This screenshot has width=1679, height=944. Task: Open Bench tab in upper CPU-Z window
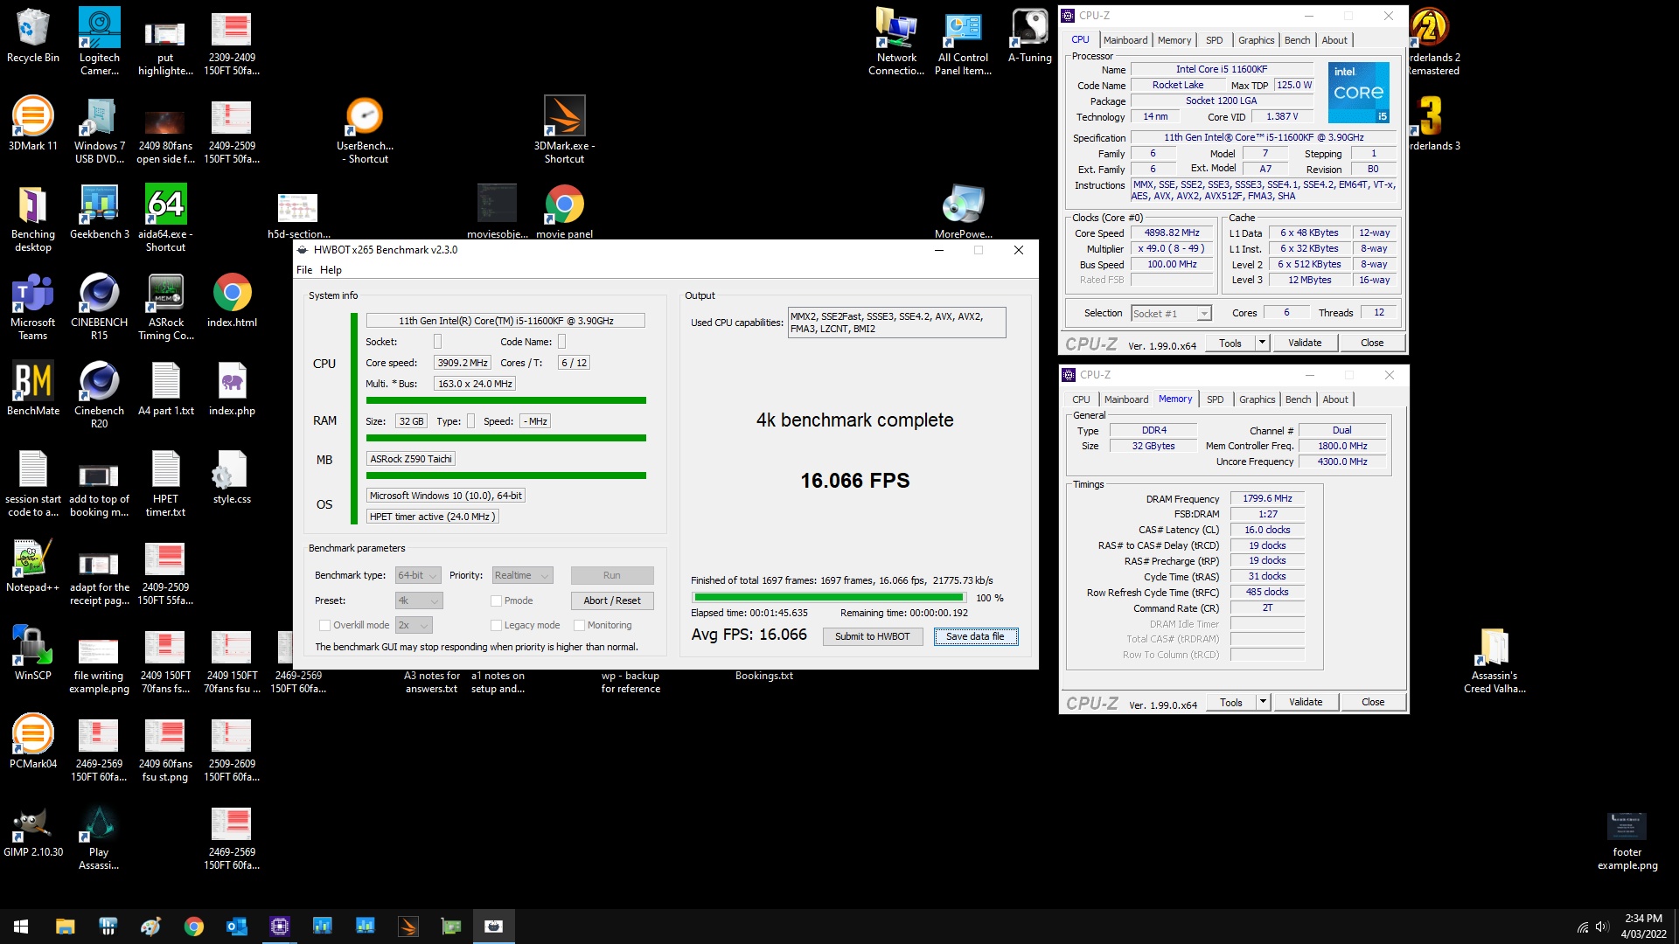1297,40
